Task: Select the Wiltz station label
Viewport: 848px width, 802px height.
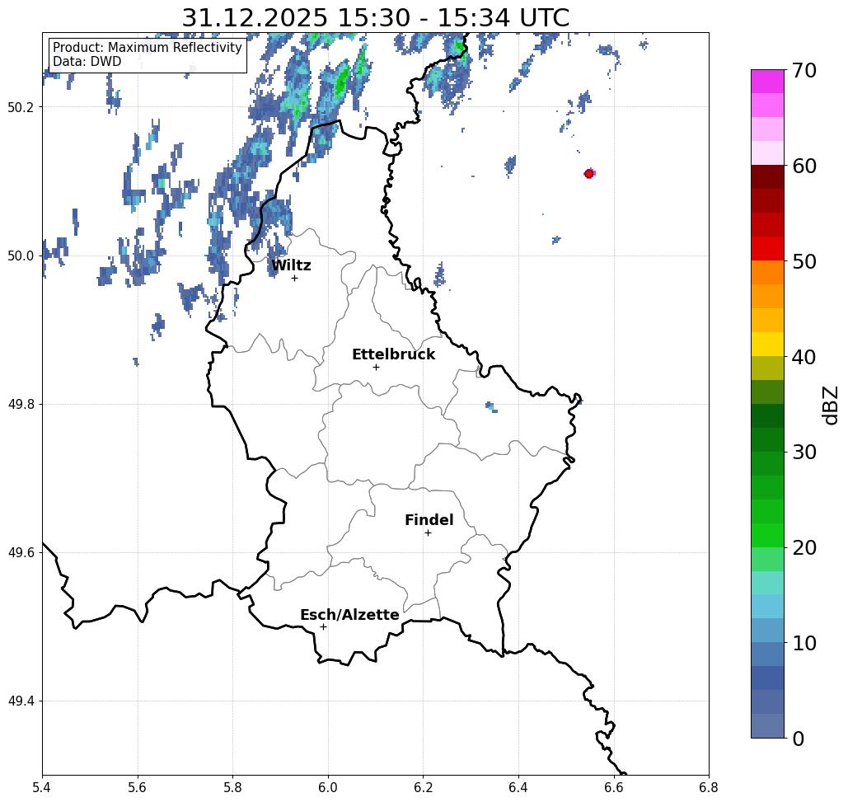Action: (291, 265)
